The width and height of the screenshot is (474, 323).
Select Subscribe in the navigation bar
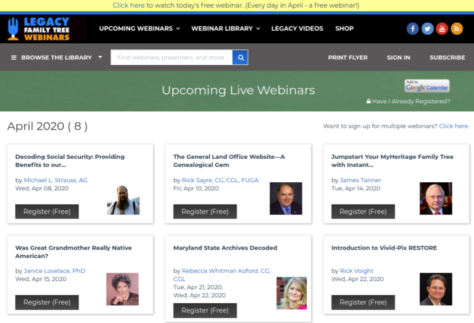(447, 57)
